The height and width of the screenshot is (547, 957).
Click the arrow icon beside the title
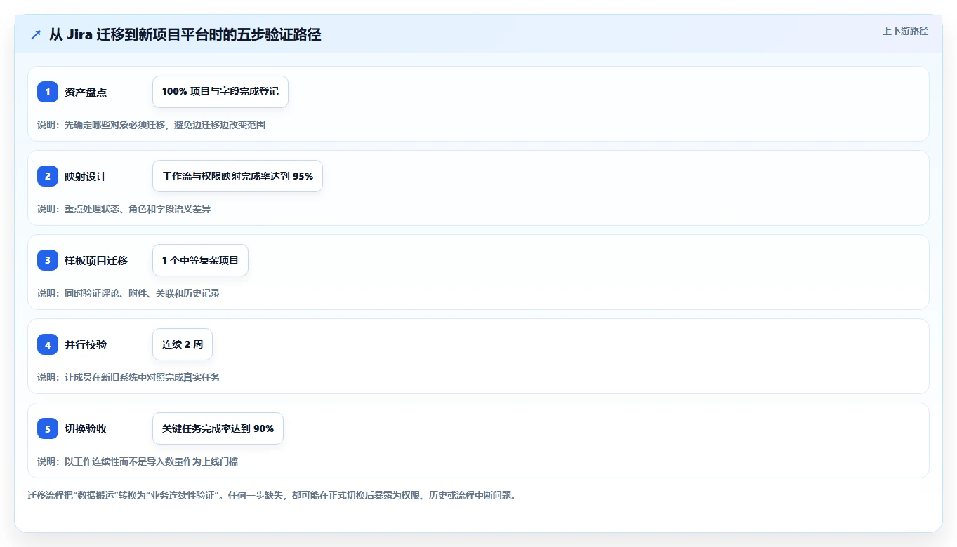click(x=36, y=34)
